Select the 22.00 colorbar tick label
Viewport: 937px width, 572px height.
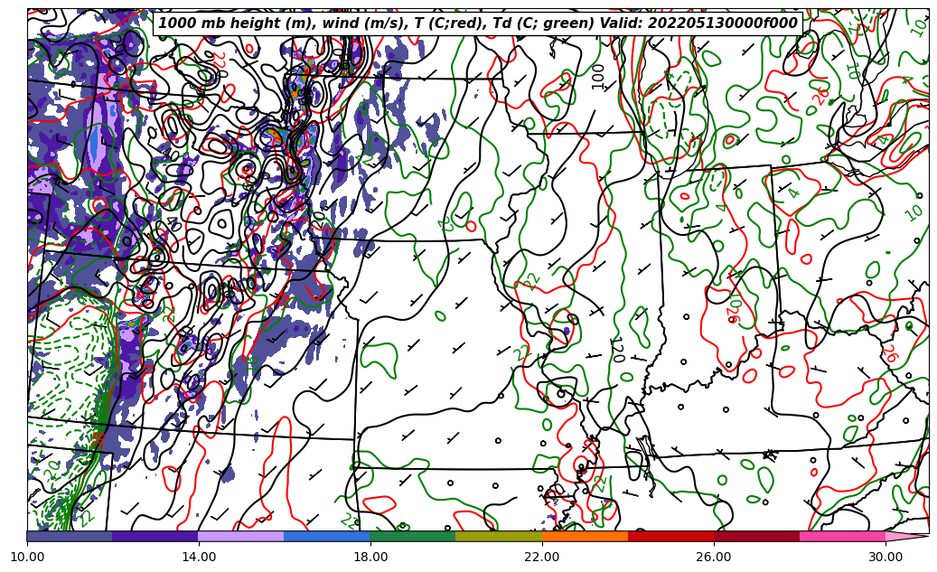(542, 557)
